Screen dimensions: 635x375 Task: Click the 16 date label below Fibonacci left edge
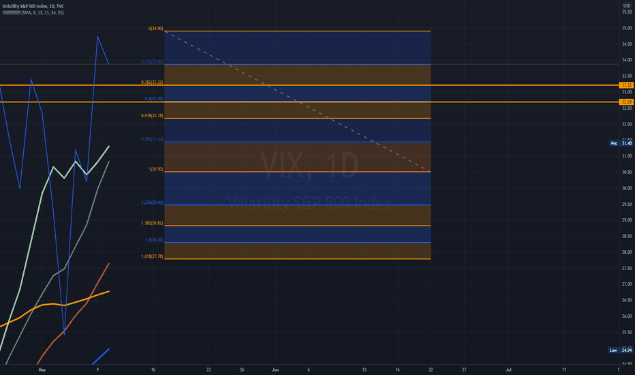click(153, 370)
